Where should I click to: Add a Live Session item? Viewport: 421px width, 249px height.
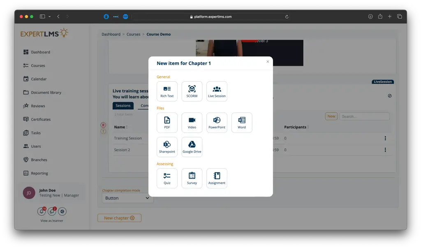click(x=217, y=91)
